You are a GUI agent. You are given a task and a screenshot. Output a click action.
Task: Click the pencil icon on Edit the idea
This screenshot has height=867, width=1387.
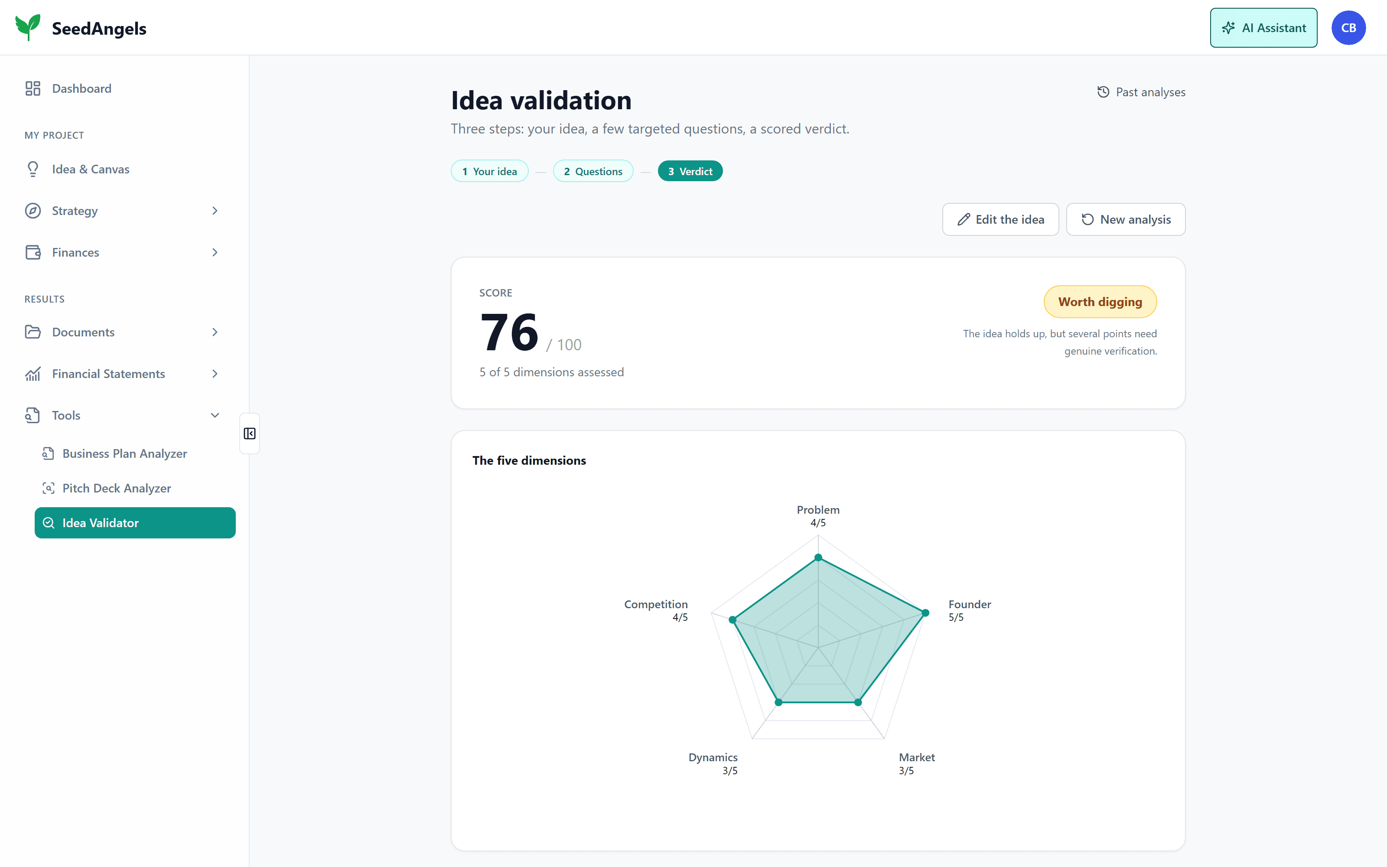pos(964,220)
